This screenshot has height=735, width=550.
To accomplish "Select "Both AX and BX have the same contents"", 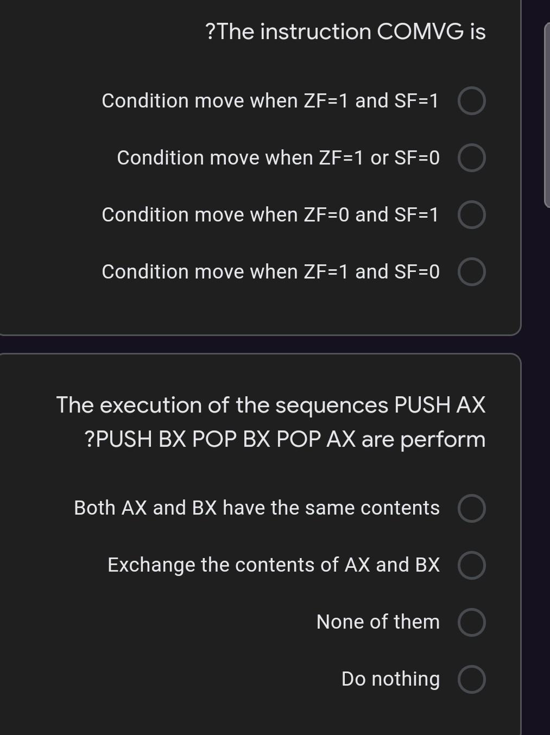I will pos(471,508).
